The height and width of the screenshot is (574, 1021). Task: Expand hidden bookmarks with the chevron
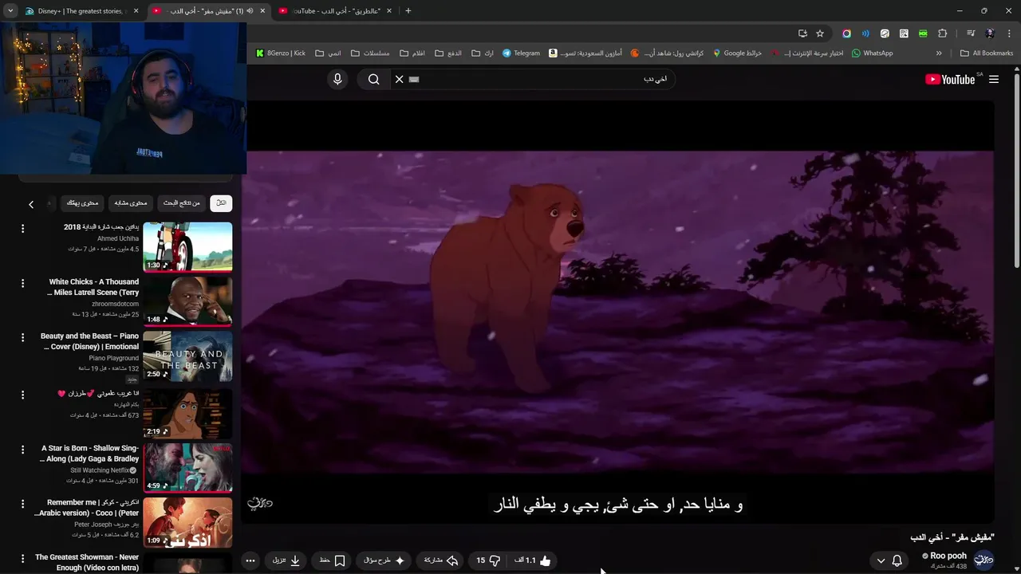click(x=939, y=53)
